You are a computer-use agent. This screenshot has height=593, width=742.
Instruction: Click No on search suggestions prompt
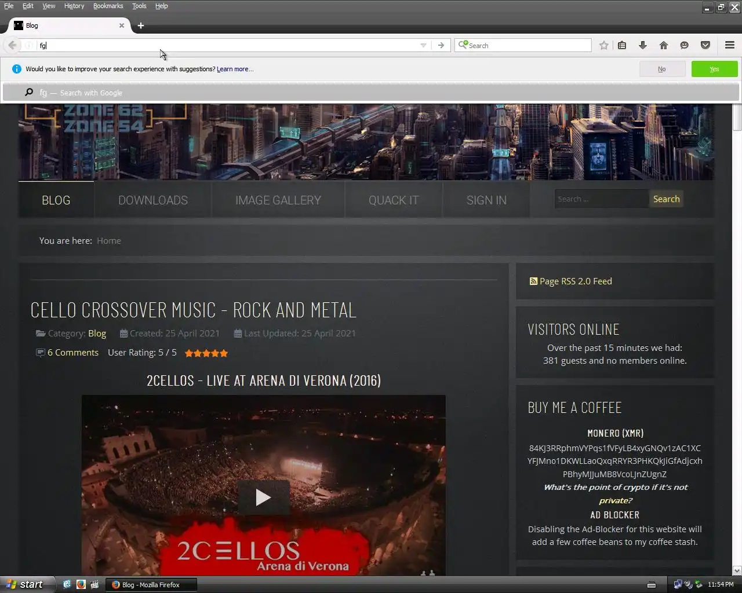pyautogui.click(x=661, y=69)
